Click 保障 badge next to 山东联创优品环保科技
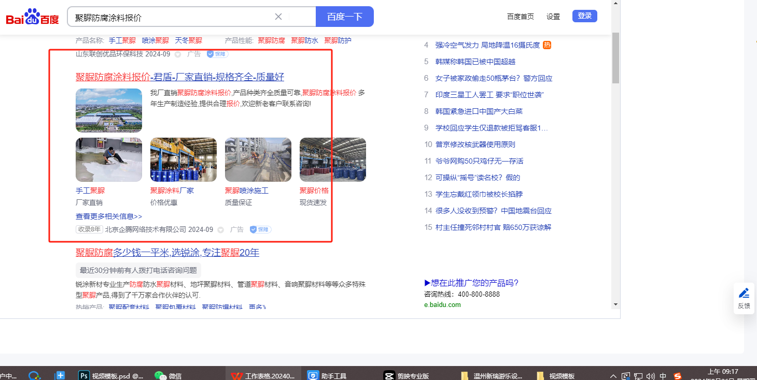Viewport: 757px width, 380px height. [x=217, y=54]
